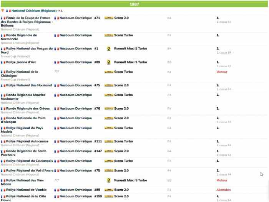Open the National Critérium (Régional) championship link
Image resolution: width=269 pixels, height=202 pixels.
(x=34, y=11)
